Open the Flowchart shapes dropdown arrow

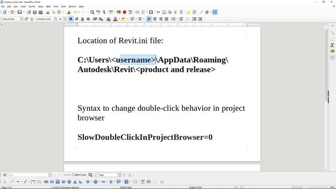point(130,182)
